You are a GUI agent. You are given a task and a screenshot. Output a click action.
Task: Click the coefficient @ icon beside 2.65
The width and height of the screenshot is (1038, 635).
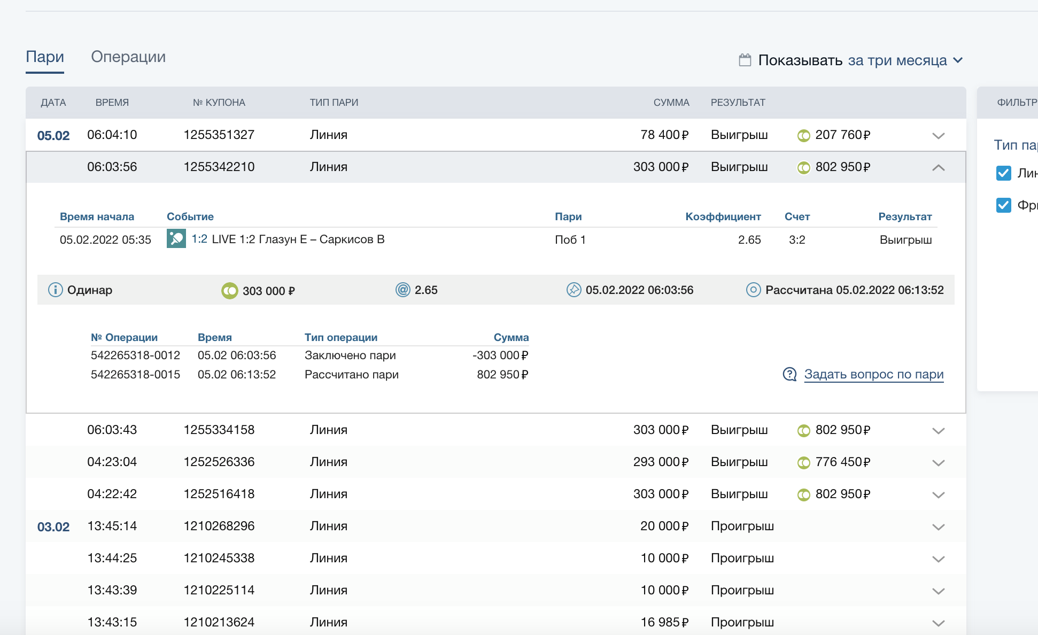tap(402, 290)
